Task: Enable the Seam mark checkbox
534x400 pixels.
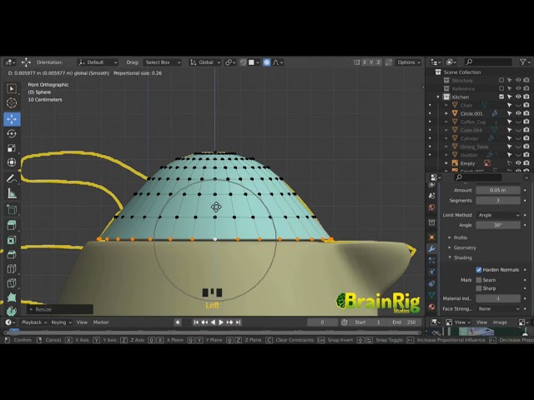Action: tap(479, 280)
